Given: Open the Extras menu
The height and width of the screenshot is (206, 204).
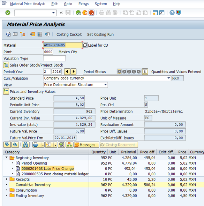Looking at the screenshot, I should coord(83,4).
